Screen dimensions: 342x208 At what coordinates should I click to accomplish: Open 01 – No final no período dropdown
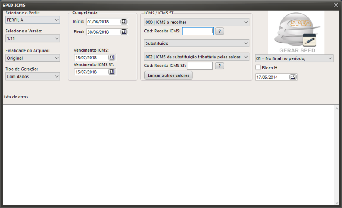click(x=294, y=58)
